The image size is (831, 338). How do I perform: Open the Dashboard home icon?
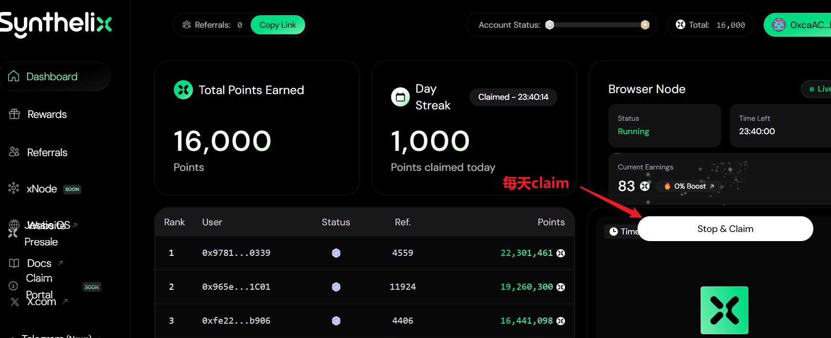(14, 76)
